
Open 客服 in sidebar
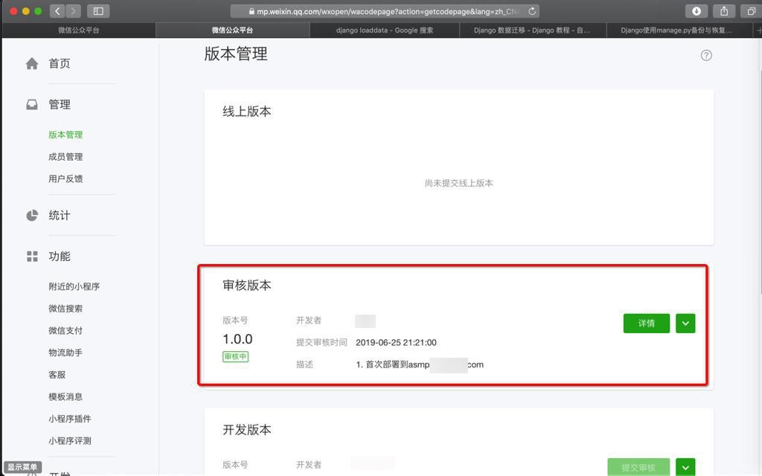(x=57, y=375)
